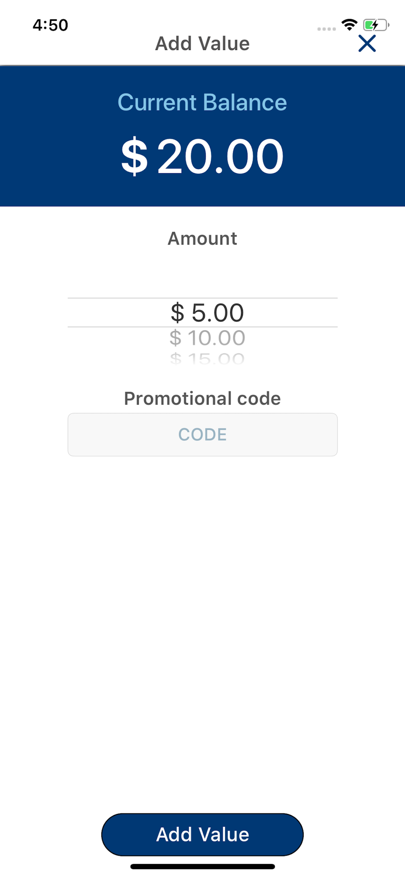Choose the $ 10.00 amount in picker
The width and height of the screenshot is (405, 878).
pyautogui.click(x=207, y=338)
